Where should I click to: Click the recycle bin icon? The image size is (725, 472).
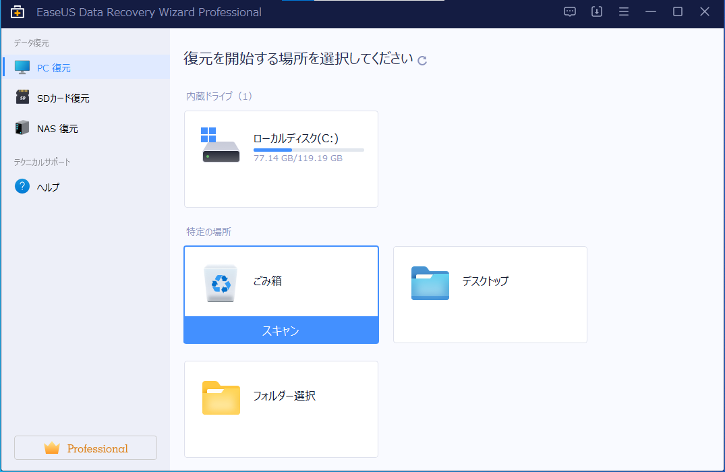coord(221,283)
